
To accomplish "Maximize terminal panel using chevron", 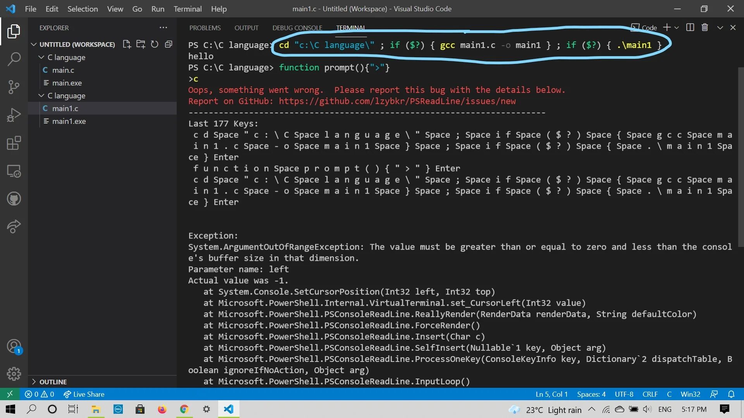I will (720, 27).
